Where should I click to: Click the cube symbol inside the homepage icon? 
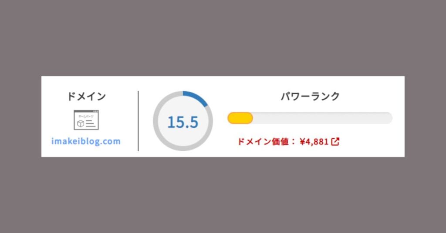(81, 124)
